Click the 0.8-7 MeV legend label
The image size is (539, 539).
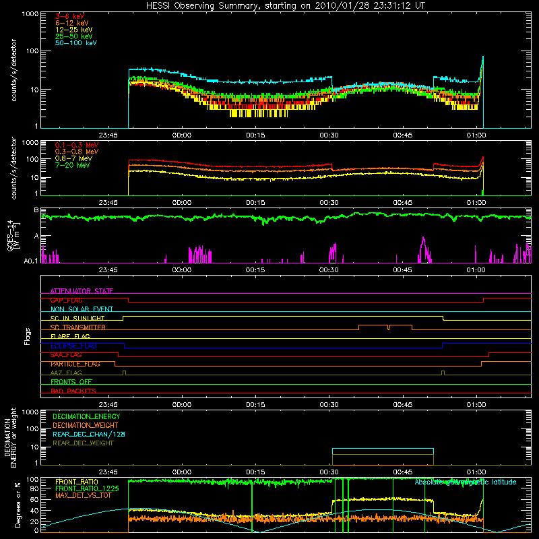pyautogui.click(x=73, y=158)
